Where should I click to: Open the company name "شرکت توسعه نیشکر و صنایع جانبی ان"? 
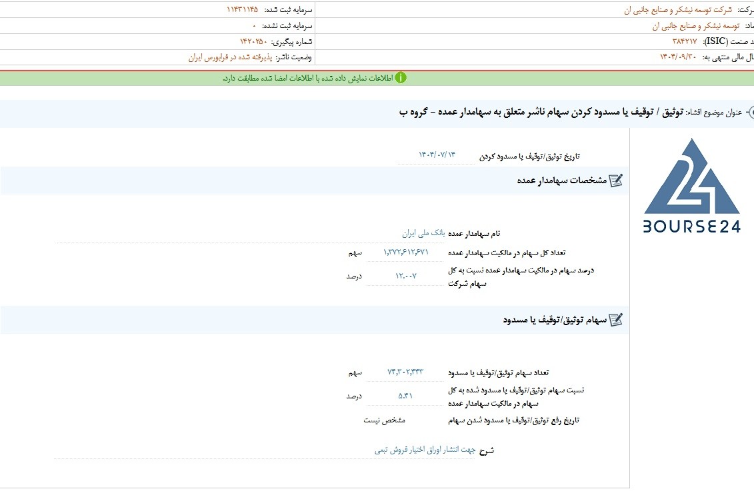pos(678,10)
